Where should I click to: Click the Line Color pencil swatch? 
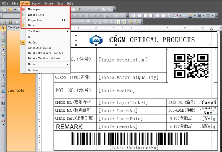click(191, 16)
